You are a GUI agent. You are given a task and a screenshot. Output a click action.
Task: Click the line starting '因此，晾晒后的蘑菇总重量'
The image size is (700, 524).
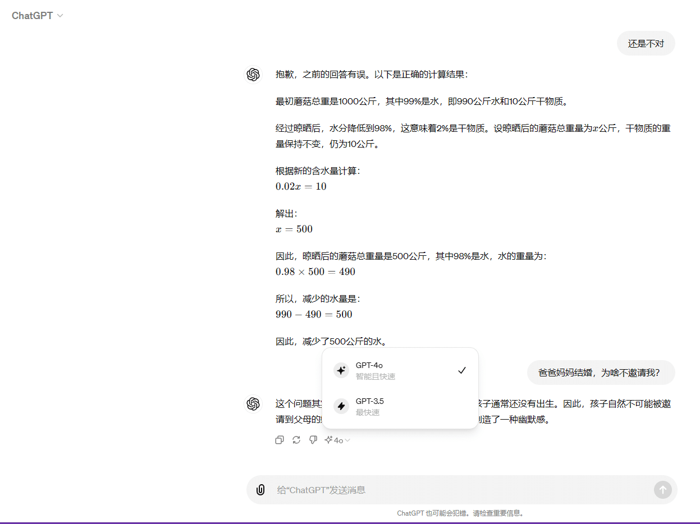coord(411,256)
